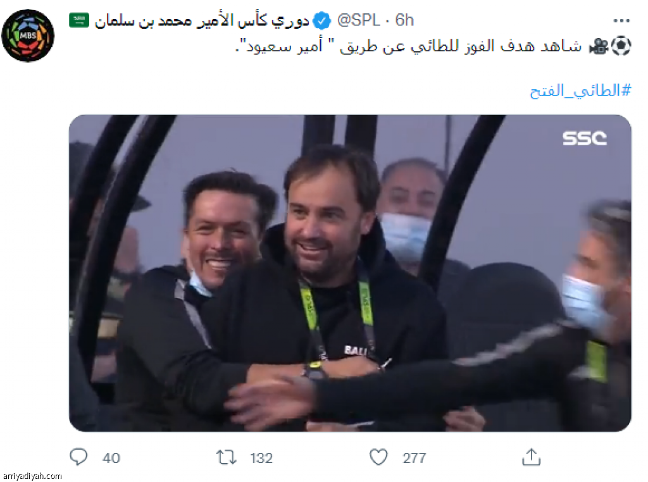View the 132 retweets count
Viewport: 648px width, 482px height.
coord(261,458)
